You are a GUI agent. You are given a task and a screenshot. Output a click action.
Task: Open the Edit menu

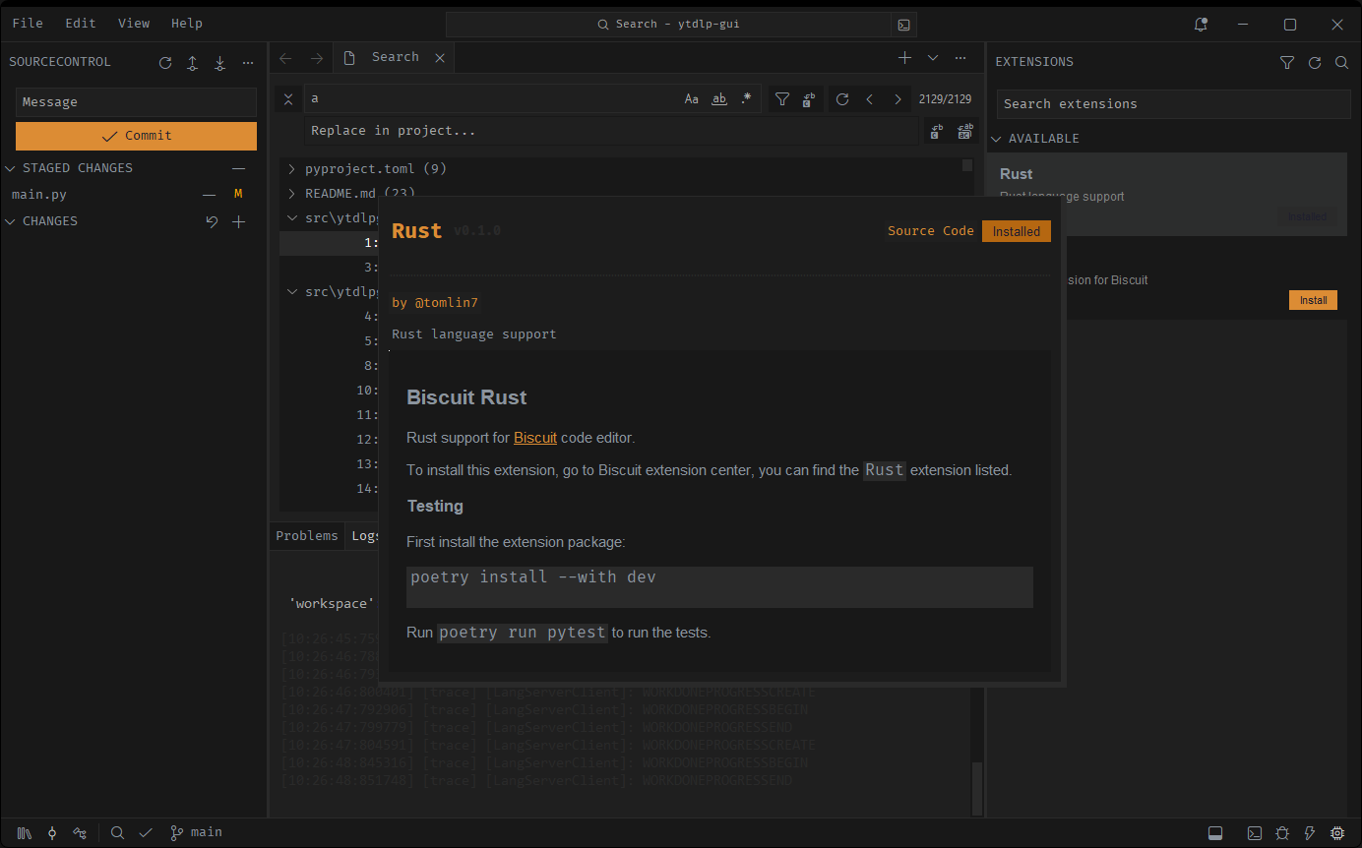click(x=81, y=24)
